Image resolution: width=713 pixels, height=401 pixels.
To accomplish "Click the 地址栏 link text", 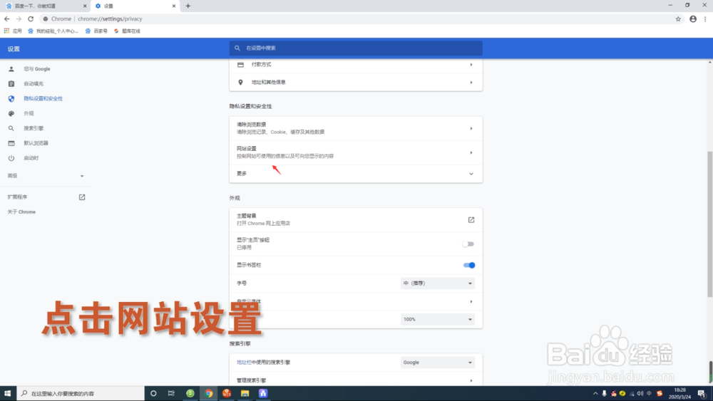I will pos(244,363).
